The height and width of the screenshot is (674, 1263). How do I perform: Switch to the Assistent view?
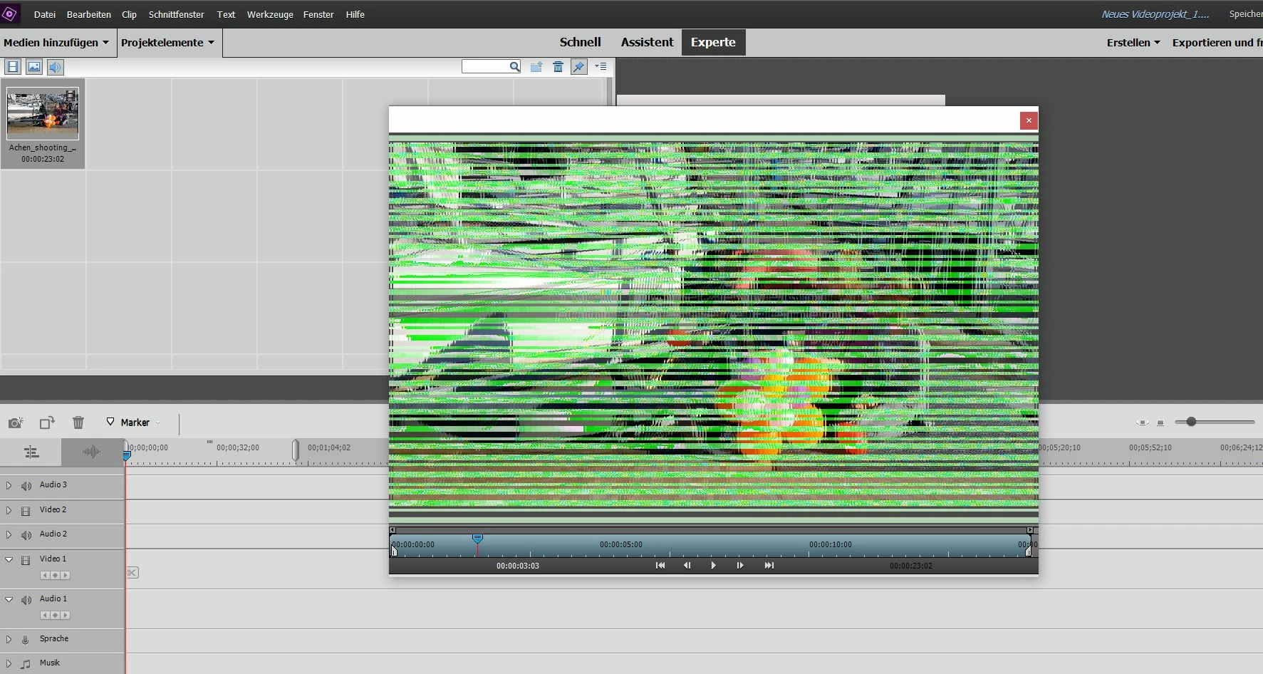click(647, 42)
